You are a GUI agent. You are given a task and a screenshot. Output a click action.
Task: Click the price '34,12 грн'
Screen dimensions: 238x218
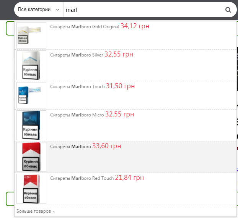135,26
